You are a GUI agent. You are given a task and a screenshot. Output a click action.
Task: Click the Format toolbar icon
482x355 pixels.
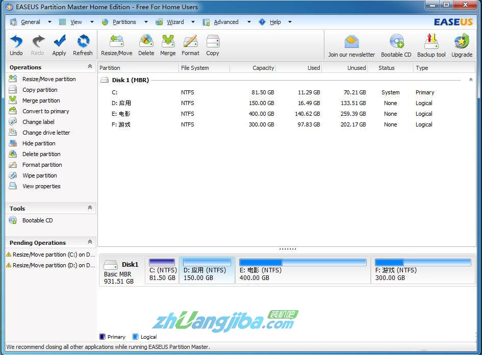point(190,45)
